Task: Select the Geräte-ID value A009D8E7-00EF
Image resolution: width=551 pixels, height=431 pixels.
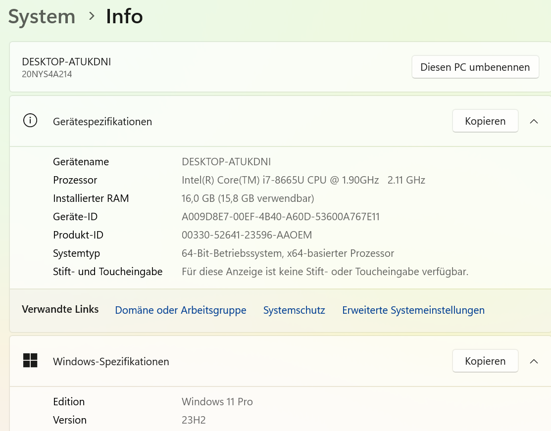Action: (x=280, y=216)
